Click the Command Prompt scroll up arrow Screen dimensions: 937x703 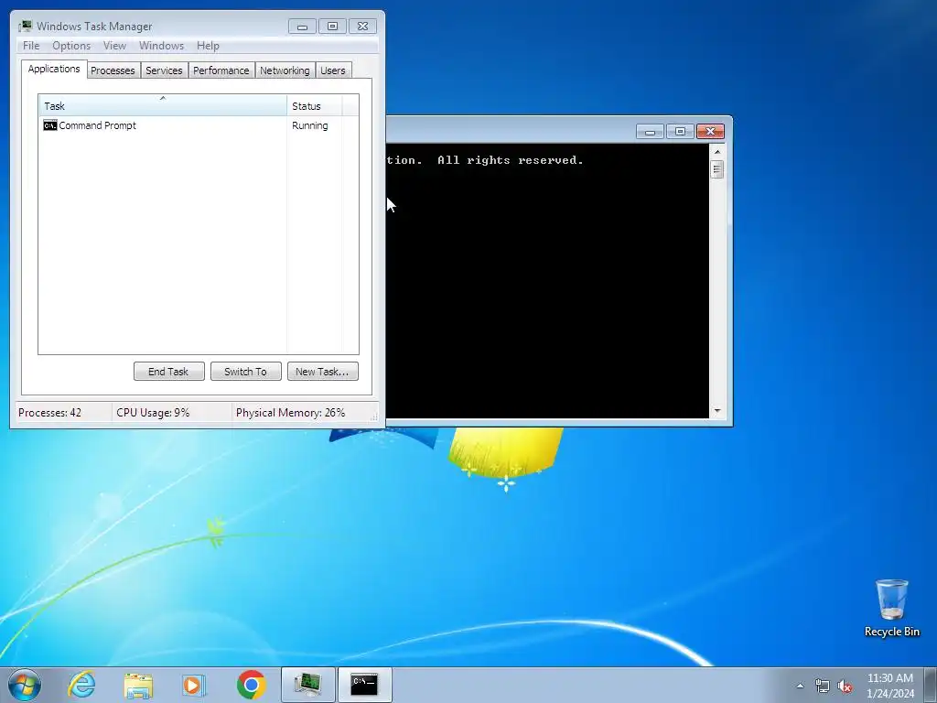[717, 152]
